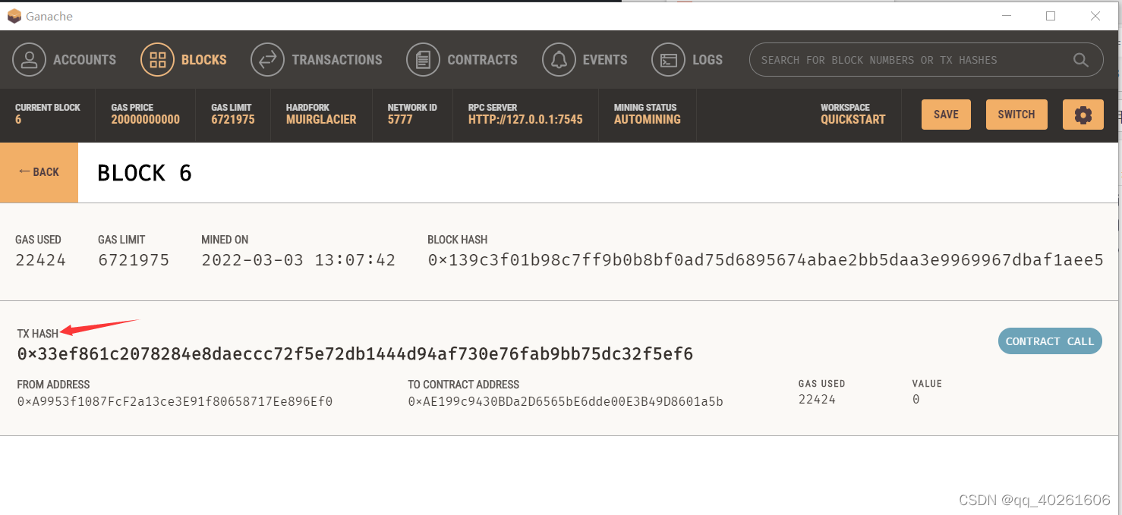The height and width of the screenshot is (515, 1122).
Task: Click the gas price 20000000000 value
Action: click(x=146, y=119)
